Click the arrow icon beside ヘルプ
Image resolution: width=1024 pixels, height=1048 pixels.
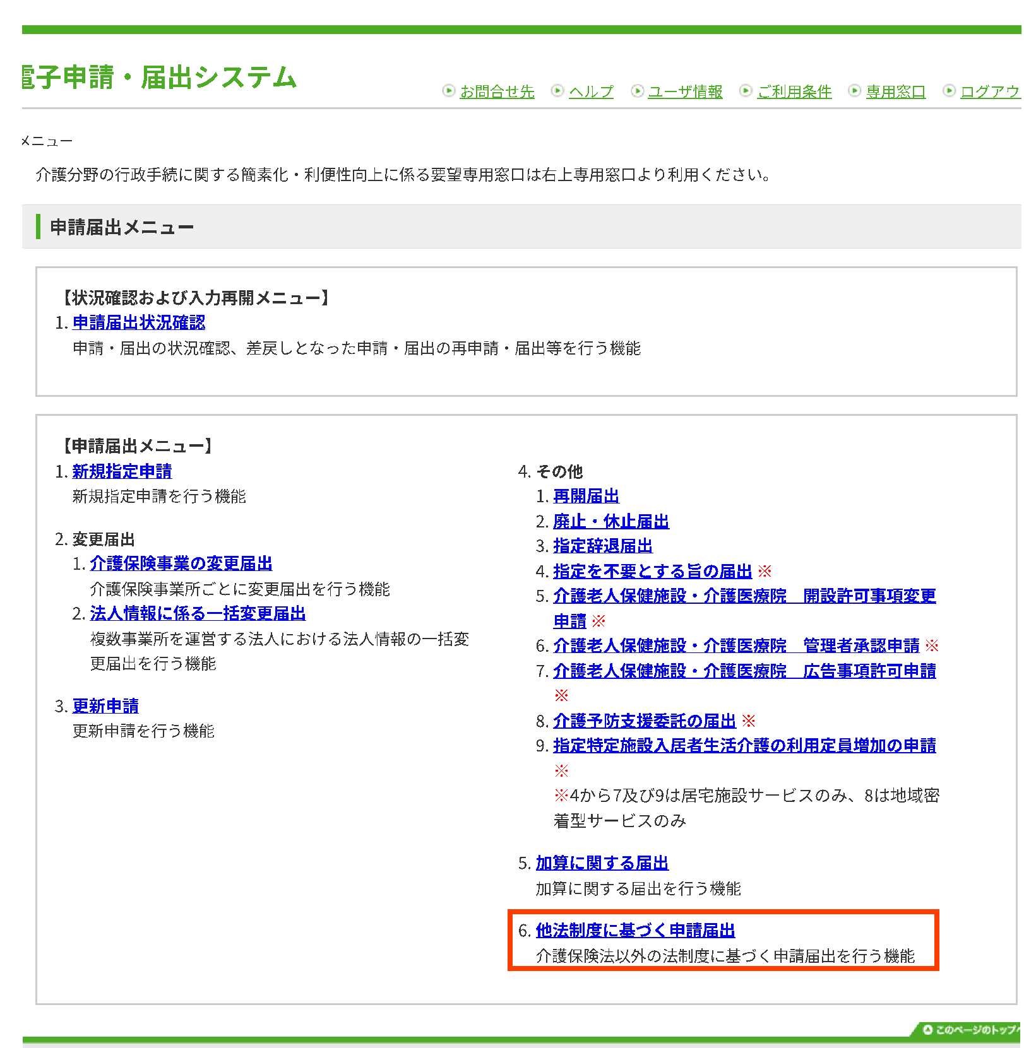click(557, 91)
